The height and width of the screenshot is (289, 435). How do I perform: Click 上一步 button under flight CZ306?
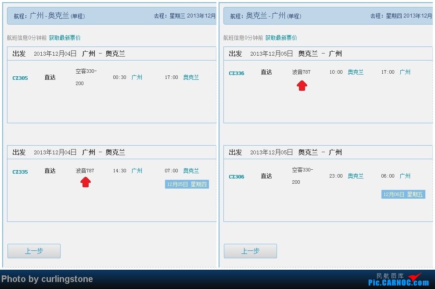pyautogui.click(x=250, y=251)
